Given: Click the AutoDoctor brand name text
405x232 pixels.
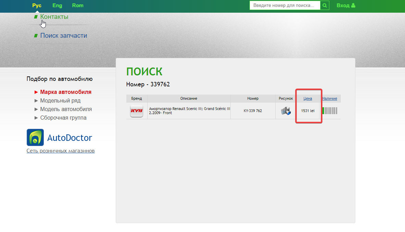Looking at the screenshot, I should (x=69, y=138).
